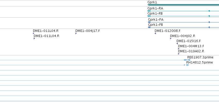This screenshot has height=102, width=219.
Task: Click the DME1-004J17.F label
Action: [x=87, y=31]
